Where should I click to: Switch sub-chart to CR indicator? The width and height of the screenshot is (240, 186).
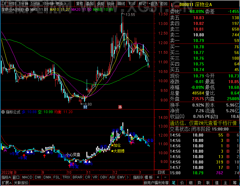coord(88,177)
